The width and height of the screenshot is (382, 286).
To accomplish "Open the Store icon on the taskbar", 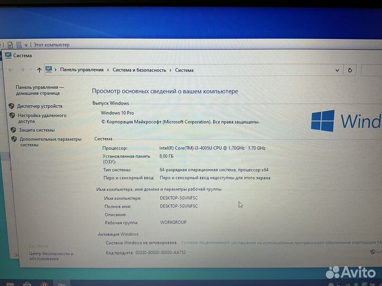I will 27,284.
